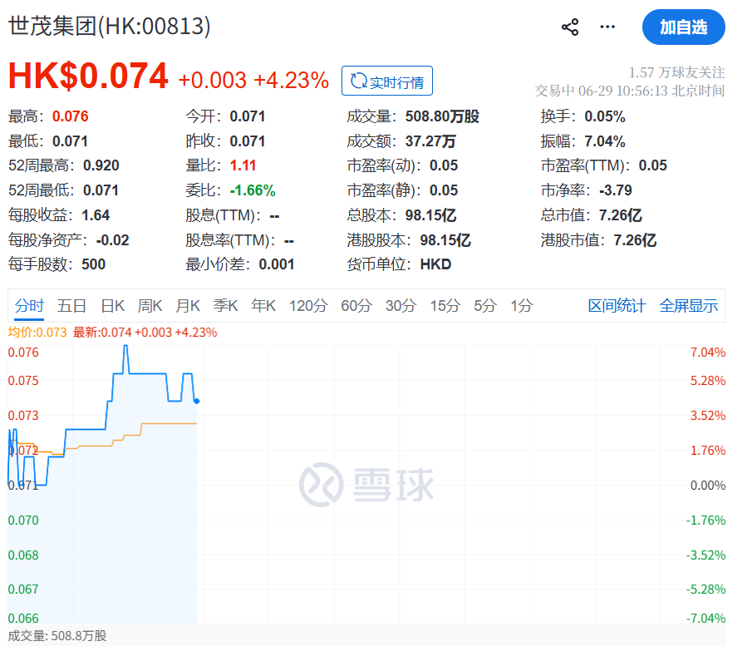The width and height of the screenshot is (752, 646).
Task: Add stock via 加自选 button
Action: pyautogui.click(x=683, y=27)
